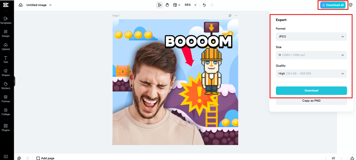Select the hand pan tool
The height and width of the screenshot is (160, 356).
pos(167,5)
